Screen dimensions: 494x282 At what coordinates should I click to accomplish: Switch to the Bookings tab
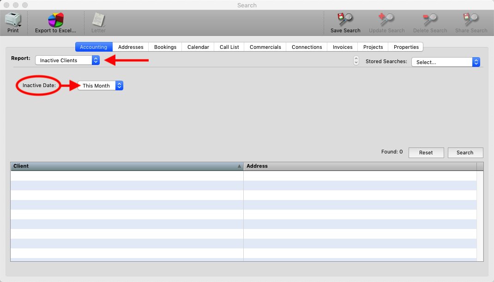165,47
